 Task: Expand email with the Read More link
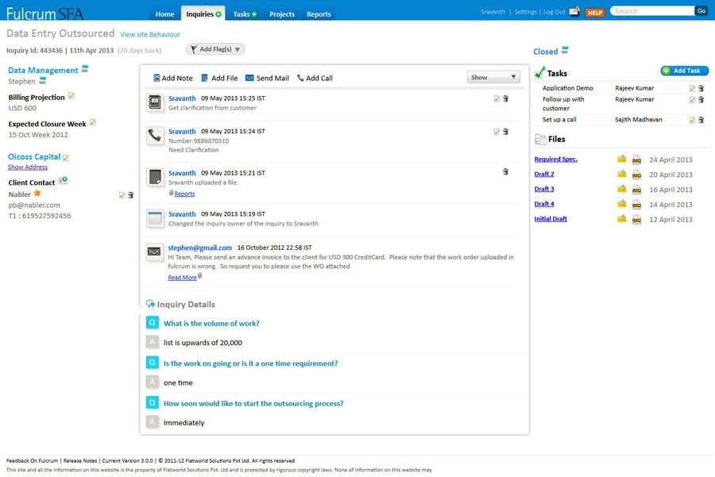click(182, 278)
